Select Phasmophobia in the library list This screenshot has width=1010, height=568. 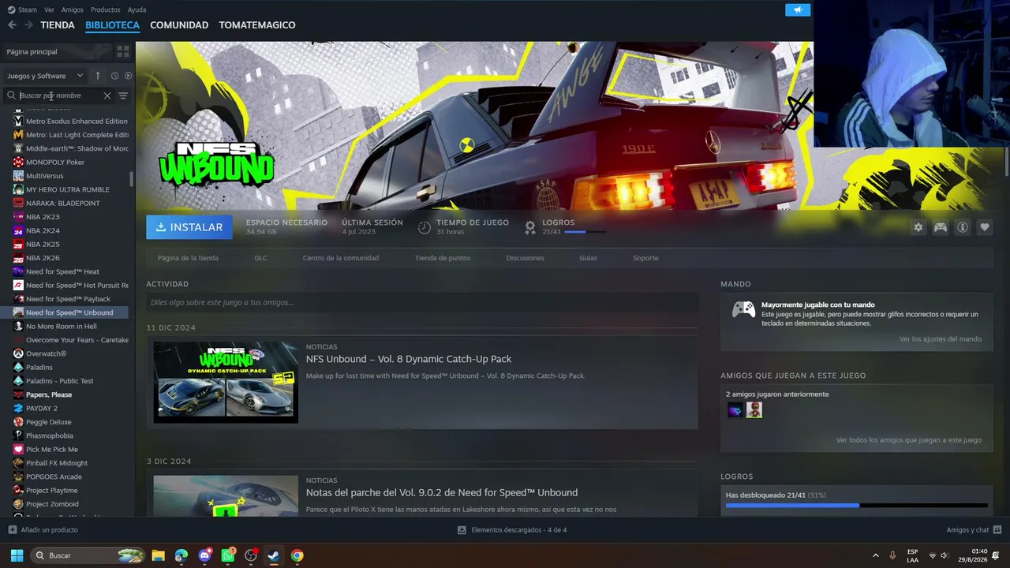pos(70,435)
